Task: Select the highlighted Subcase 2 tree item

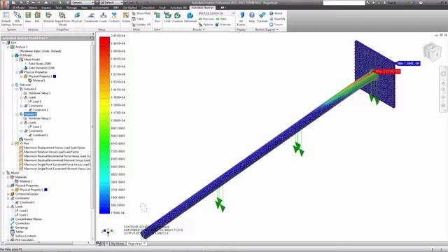Action: pyautogui.click(x=30, y=114)
